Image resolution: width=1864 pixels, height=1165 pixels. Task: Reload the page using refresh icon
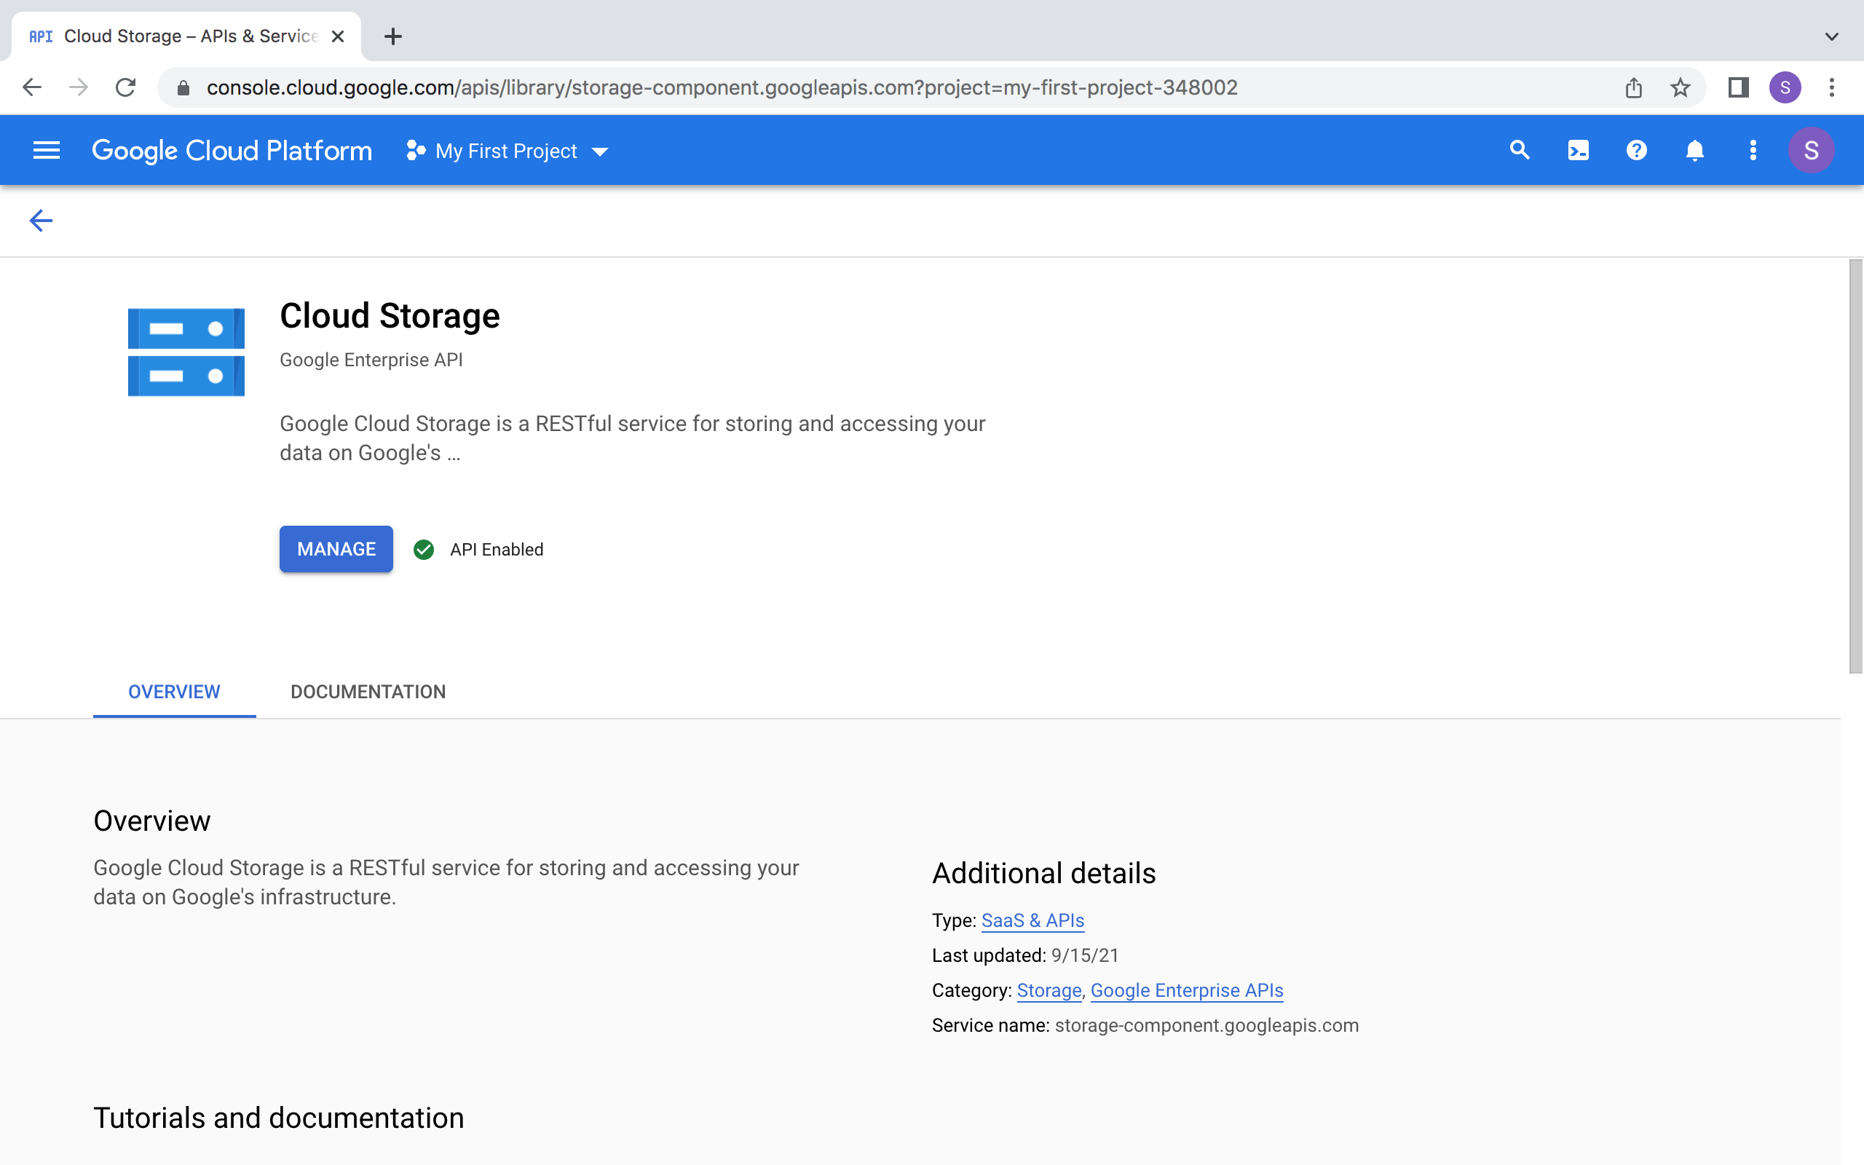point(125,88)
